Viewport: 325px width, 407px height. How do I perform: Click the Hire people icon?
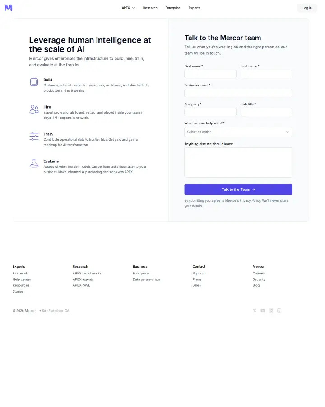(x=34, y=109)
